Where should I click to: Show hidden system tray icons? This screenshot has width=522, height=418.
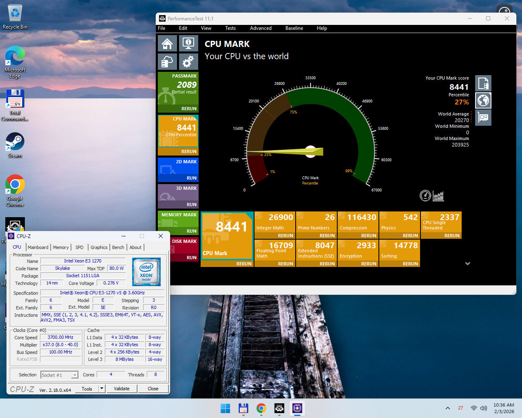point(448,408)
